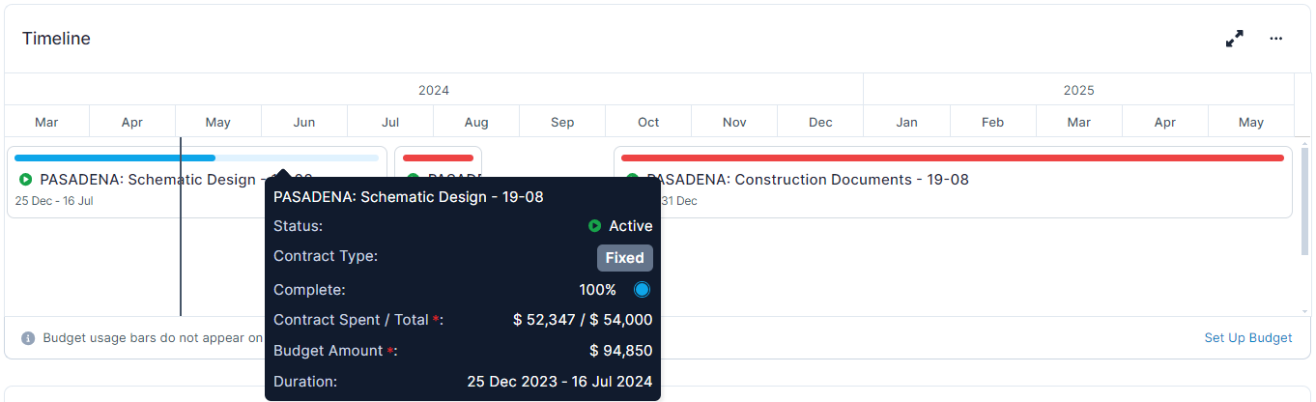1316x402 pixels.
Task: Click the timeline vertical scrollbar
Action: point(1305,201)
